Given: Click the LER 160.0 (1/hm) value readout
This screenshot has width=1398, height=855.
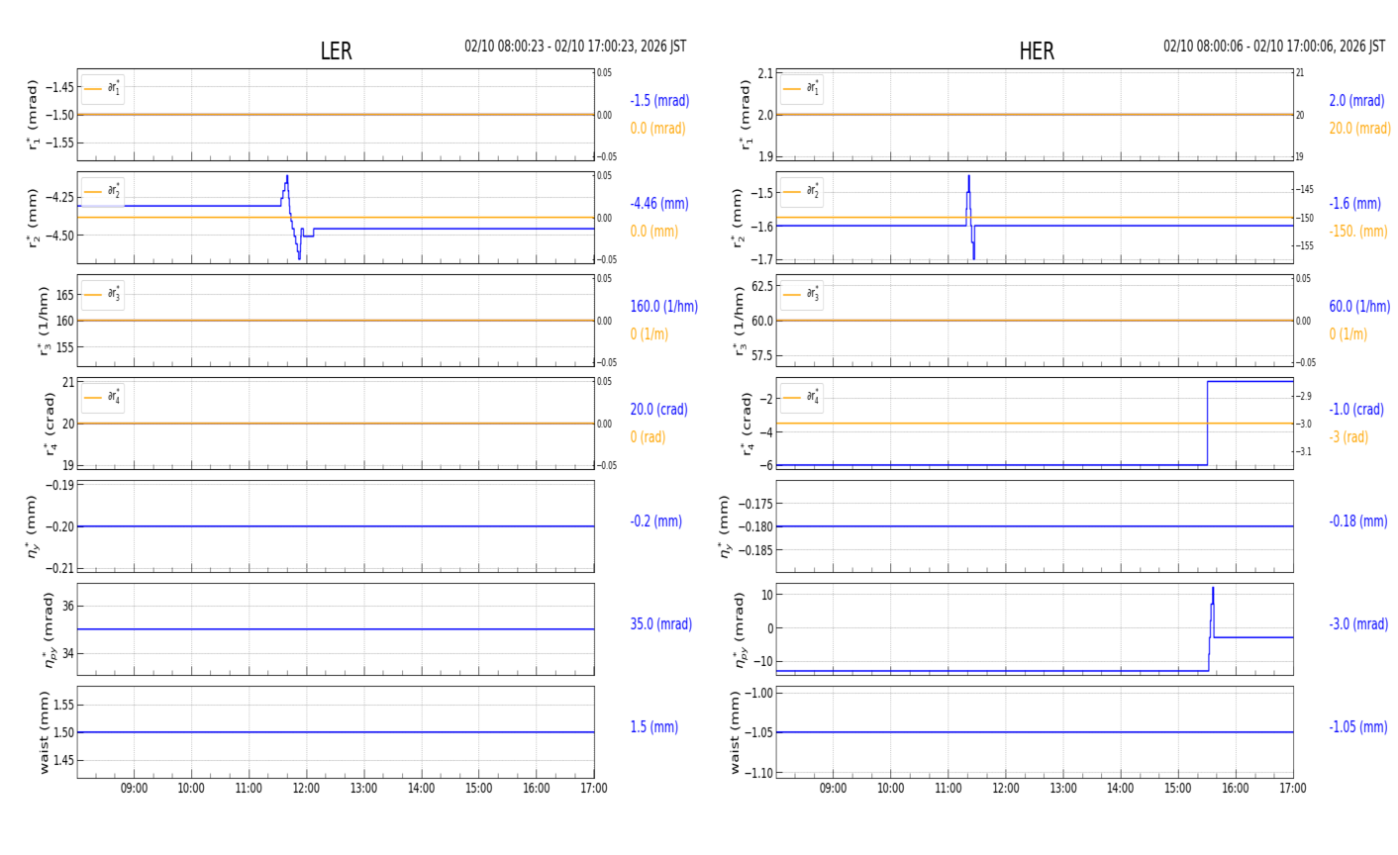Looking at the screenshot, I should point(663,307).
